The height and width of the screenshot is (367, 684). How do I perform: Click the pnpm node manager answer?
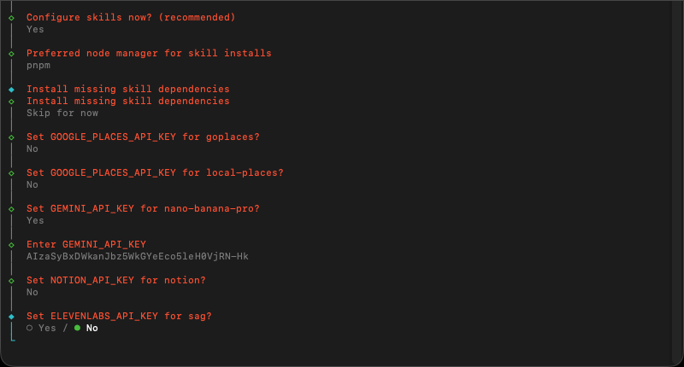tap(38, 65)
